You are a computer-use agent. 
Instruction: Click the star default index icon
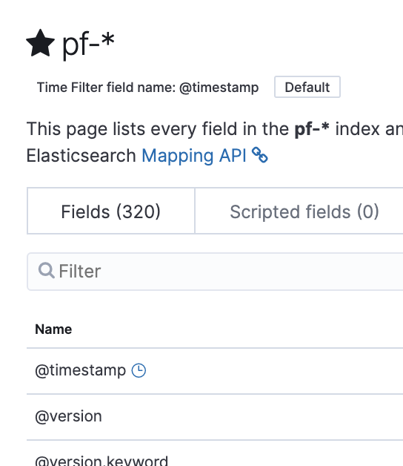pos(40,43)
